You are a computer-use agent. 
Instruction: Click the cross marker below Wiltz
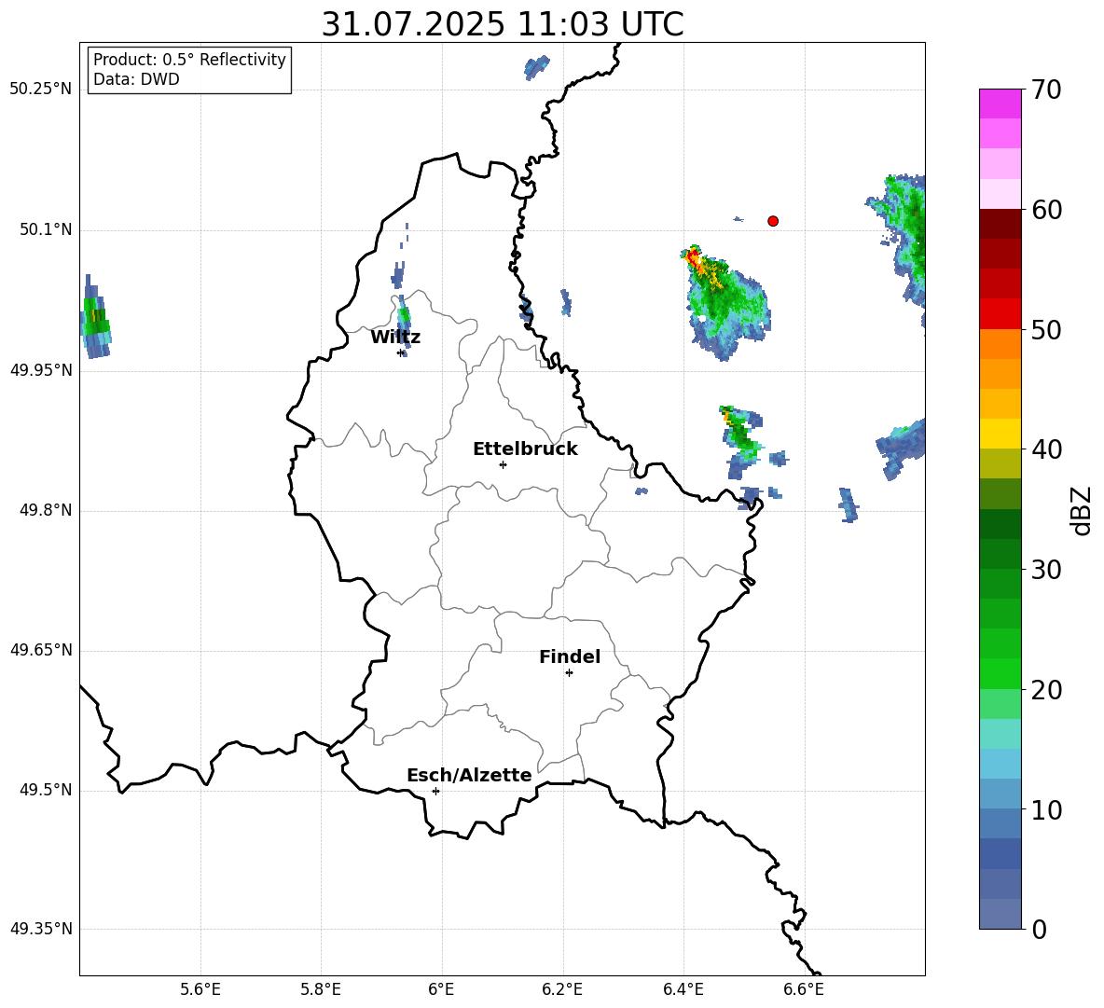[x=401, y=352]
